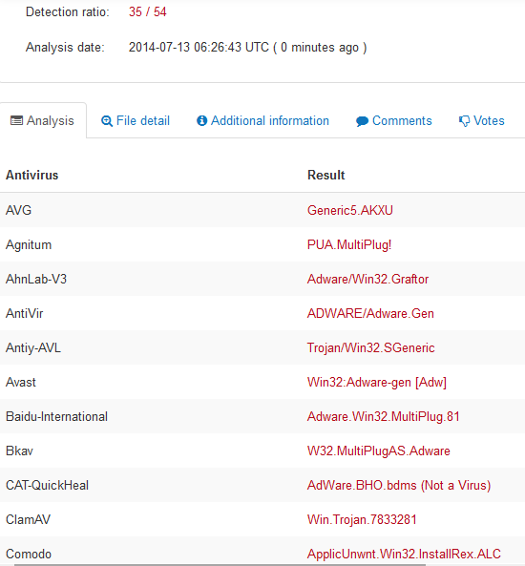Open the File detail tab
This screenshot has height=566, width=525.
(136, 120)
